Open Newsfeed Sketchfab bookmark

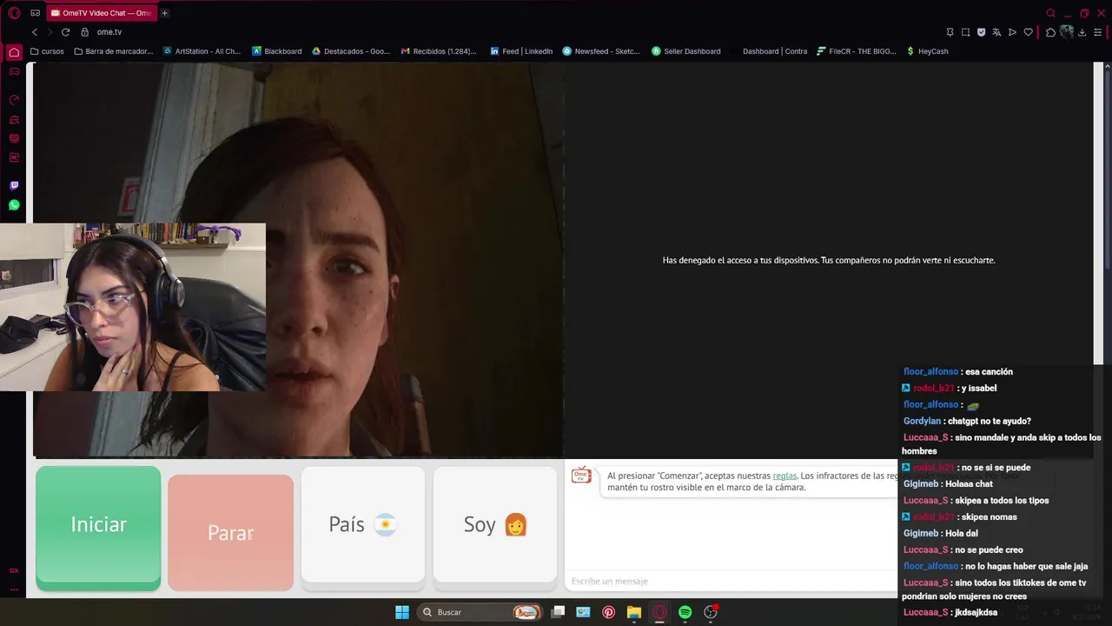point(601,51)
